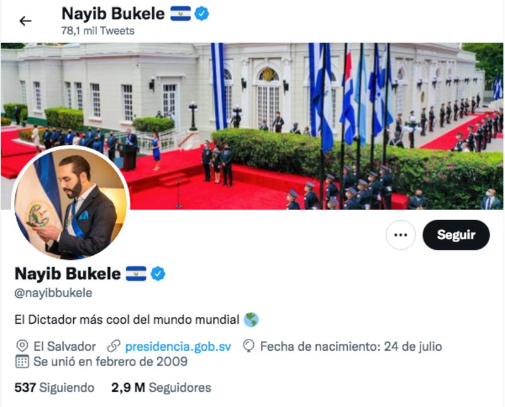The image size is (505, 407).
Task: Click the birthday balloon icon
Action: [x=248, y=346]
